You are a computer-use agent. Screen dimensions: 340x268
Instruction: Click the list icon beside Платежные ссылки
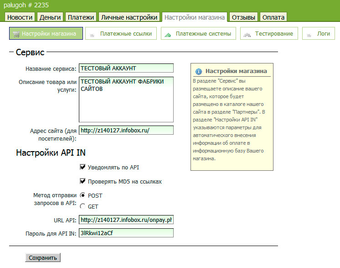coord(93,34)
